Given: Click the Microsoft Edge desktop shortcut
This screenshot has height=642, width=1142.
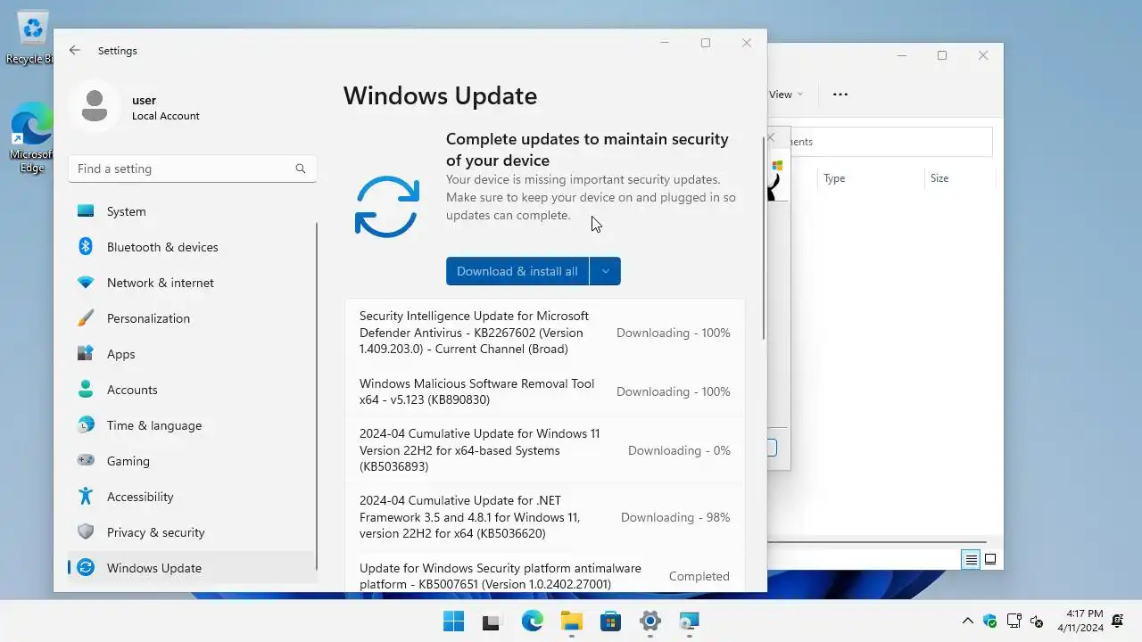Looking at the screenshot, I should [32, 138].
